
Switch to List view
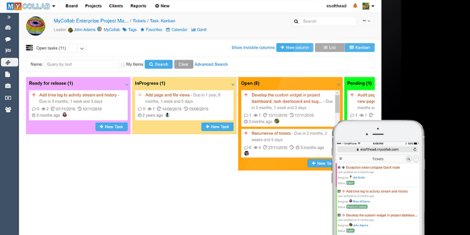click(x=330, y=48)
